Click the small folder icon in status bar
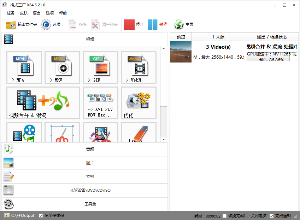This screenshot has height=220, width=300. (x=7, y=215)
